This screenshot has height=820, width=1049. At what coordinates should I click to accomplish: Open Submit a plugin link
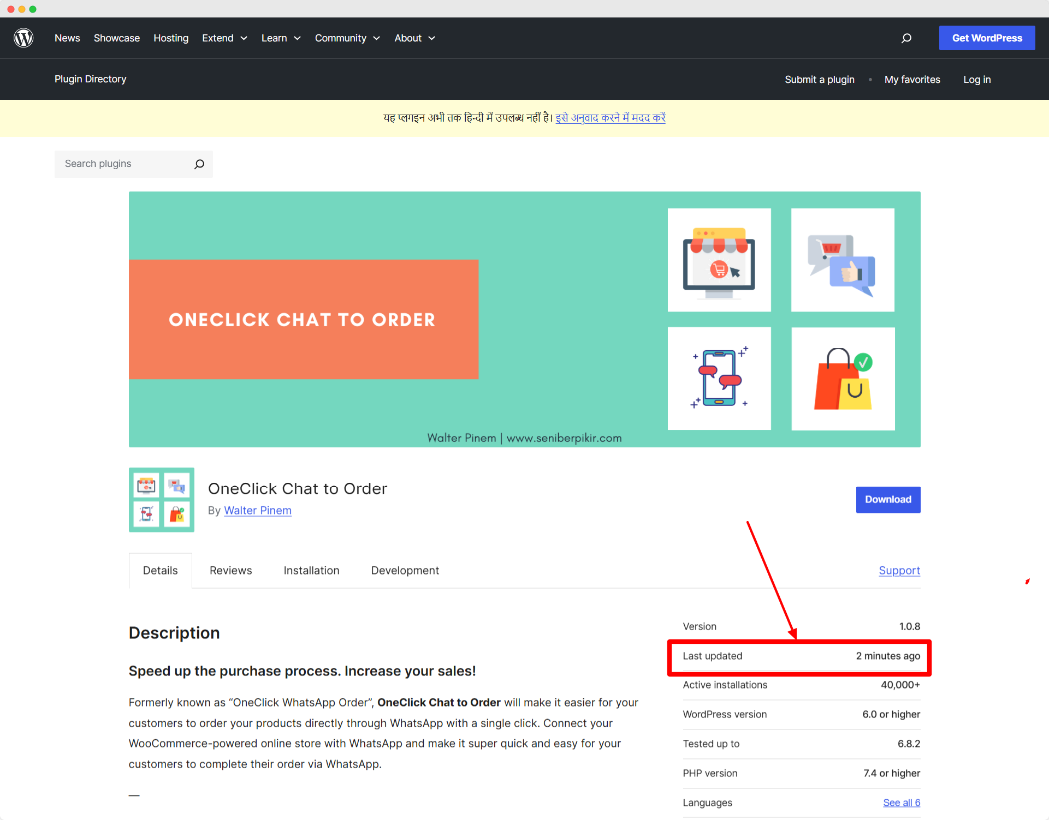(x=820, y=80)
